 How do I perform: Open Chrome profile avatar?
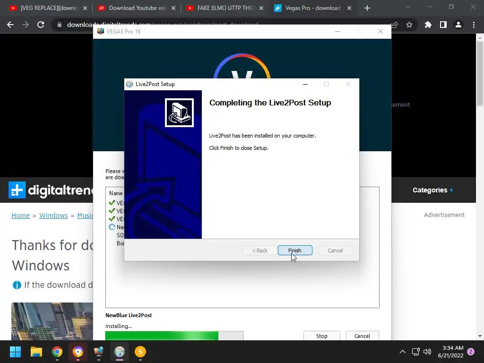point(458,25)
